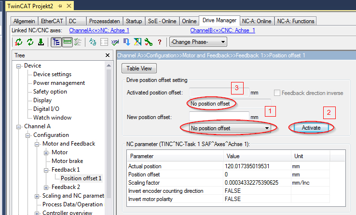Collapse the Motor and Feedback node
356x215 pixels.
click(37, 144)
